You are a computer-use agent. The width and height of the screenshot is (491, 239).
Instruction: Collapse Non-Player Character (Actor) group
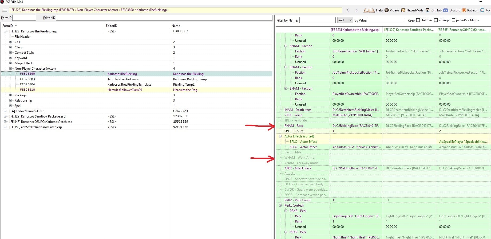pyautogui.click(x=10, y=69)
